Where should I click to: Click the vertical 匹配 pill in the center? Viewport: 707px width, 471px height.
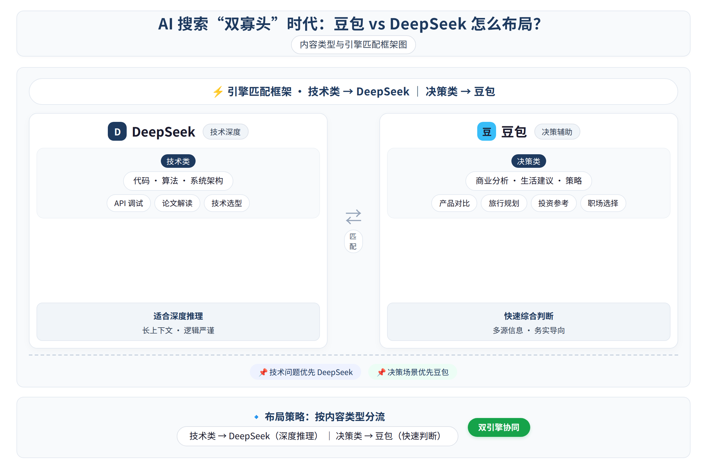click(353, 241)
